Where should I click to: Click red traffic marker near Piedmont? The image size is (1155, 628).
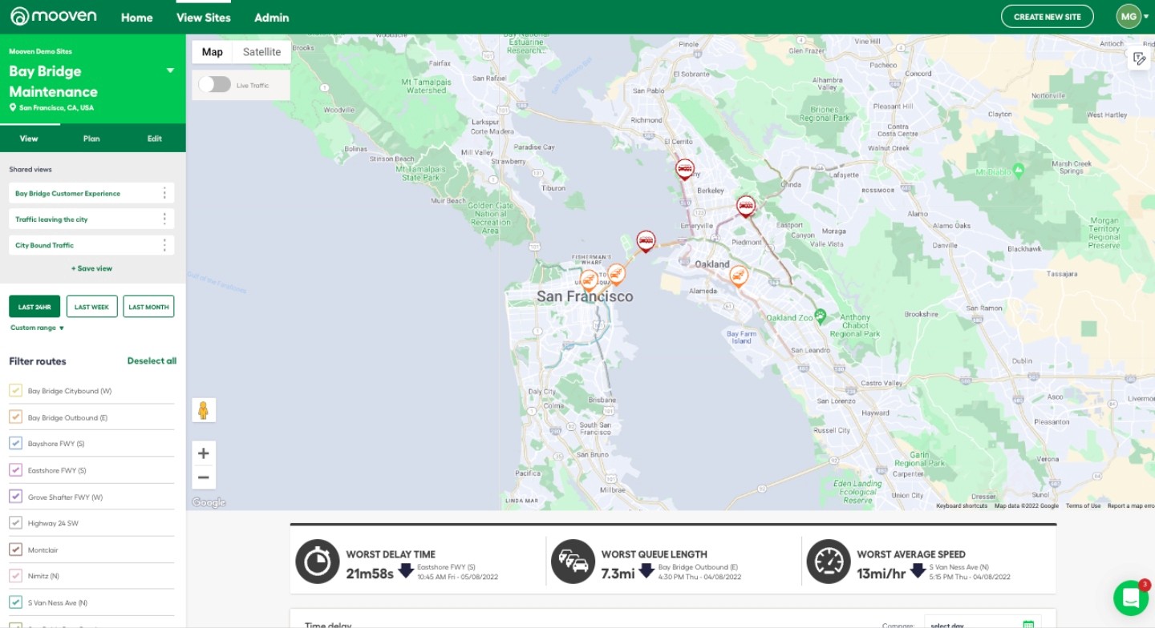(746, 206)
